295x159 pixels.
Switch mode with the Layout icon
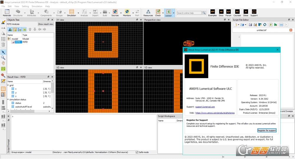pos(168,12)
